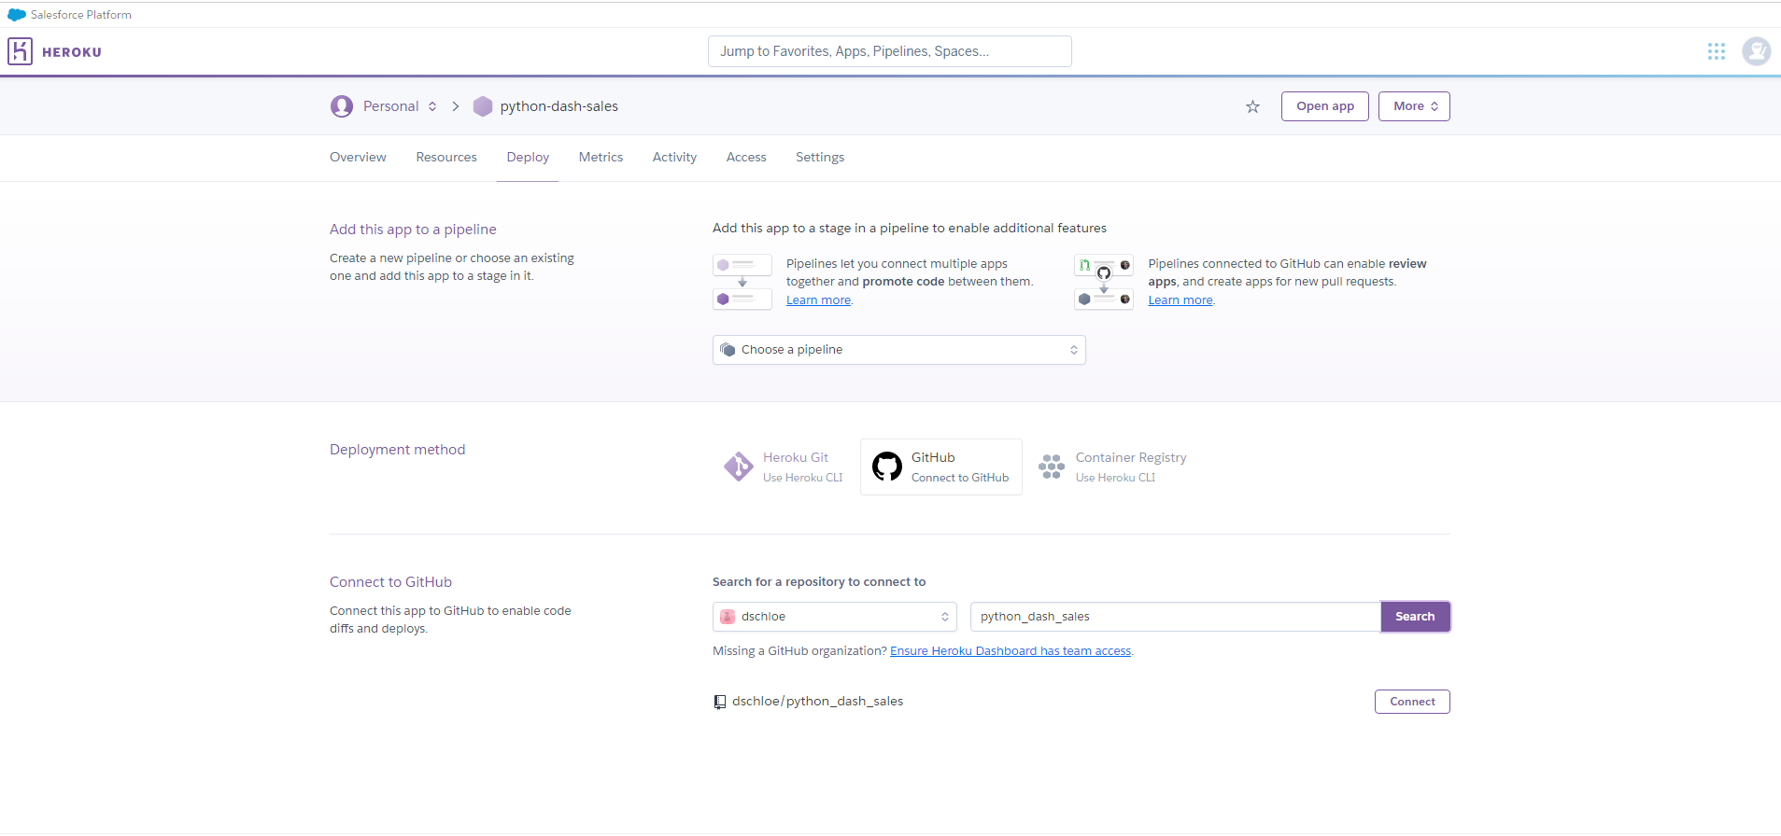Open Learn more link about promoting code

818,300
